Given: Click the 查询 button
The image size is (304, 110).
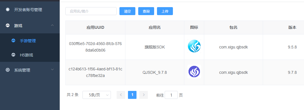Looking at the screenshot, I should [x=146, y=11].
